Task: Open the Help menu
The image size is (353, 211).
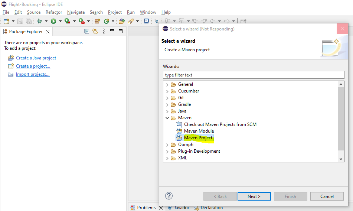Action: click(x=166, y=12)
